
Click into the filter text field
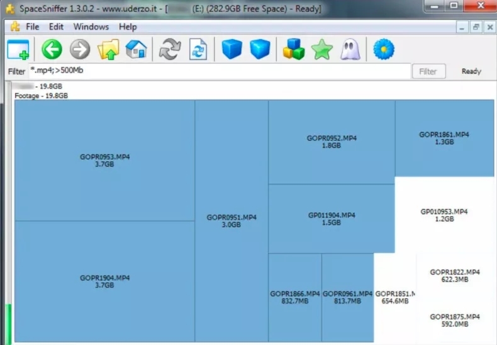click(220, 71)
